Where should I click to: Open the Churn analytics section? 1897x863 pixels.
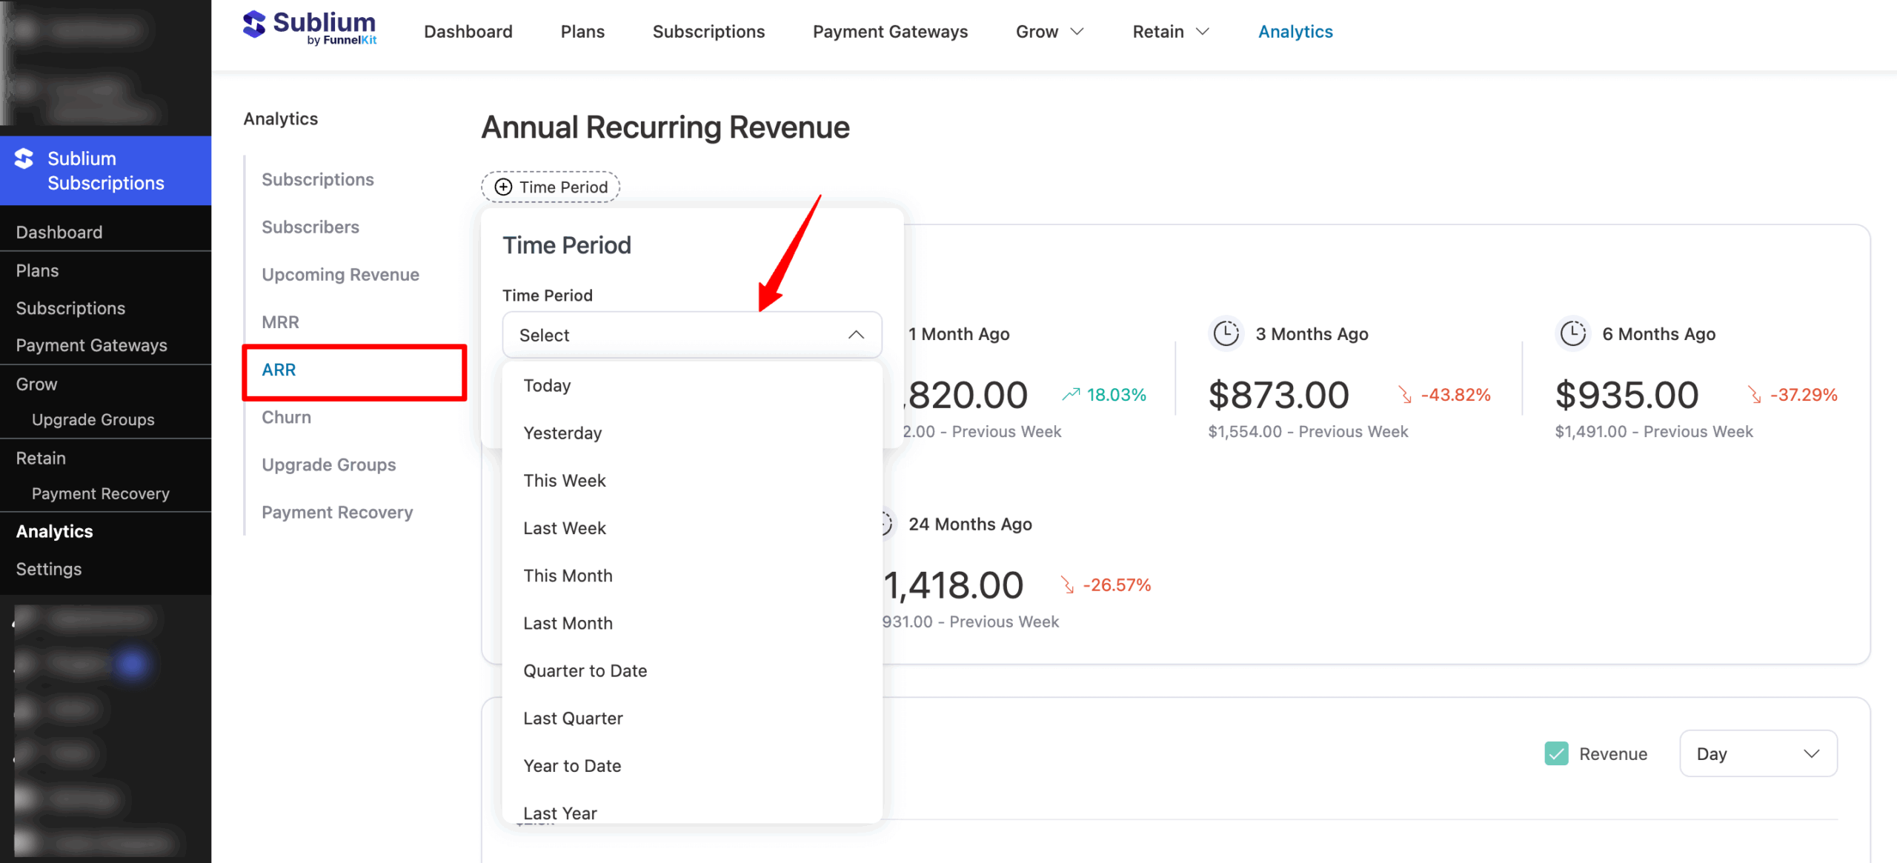(x=286, y=417)
